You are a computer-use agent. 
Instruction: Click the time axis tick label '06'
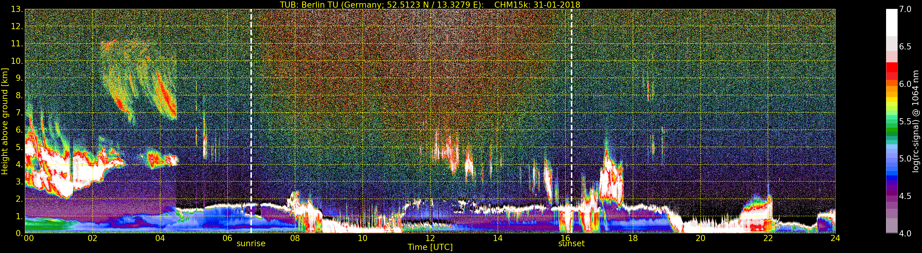coord(227,238)
